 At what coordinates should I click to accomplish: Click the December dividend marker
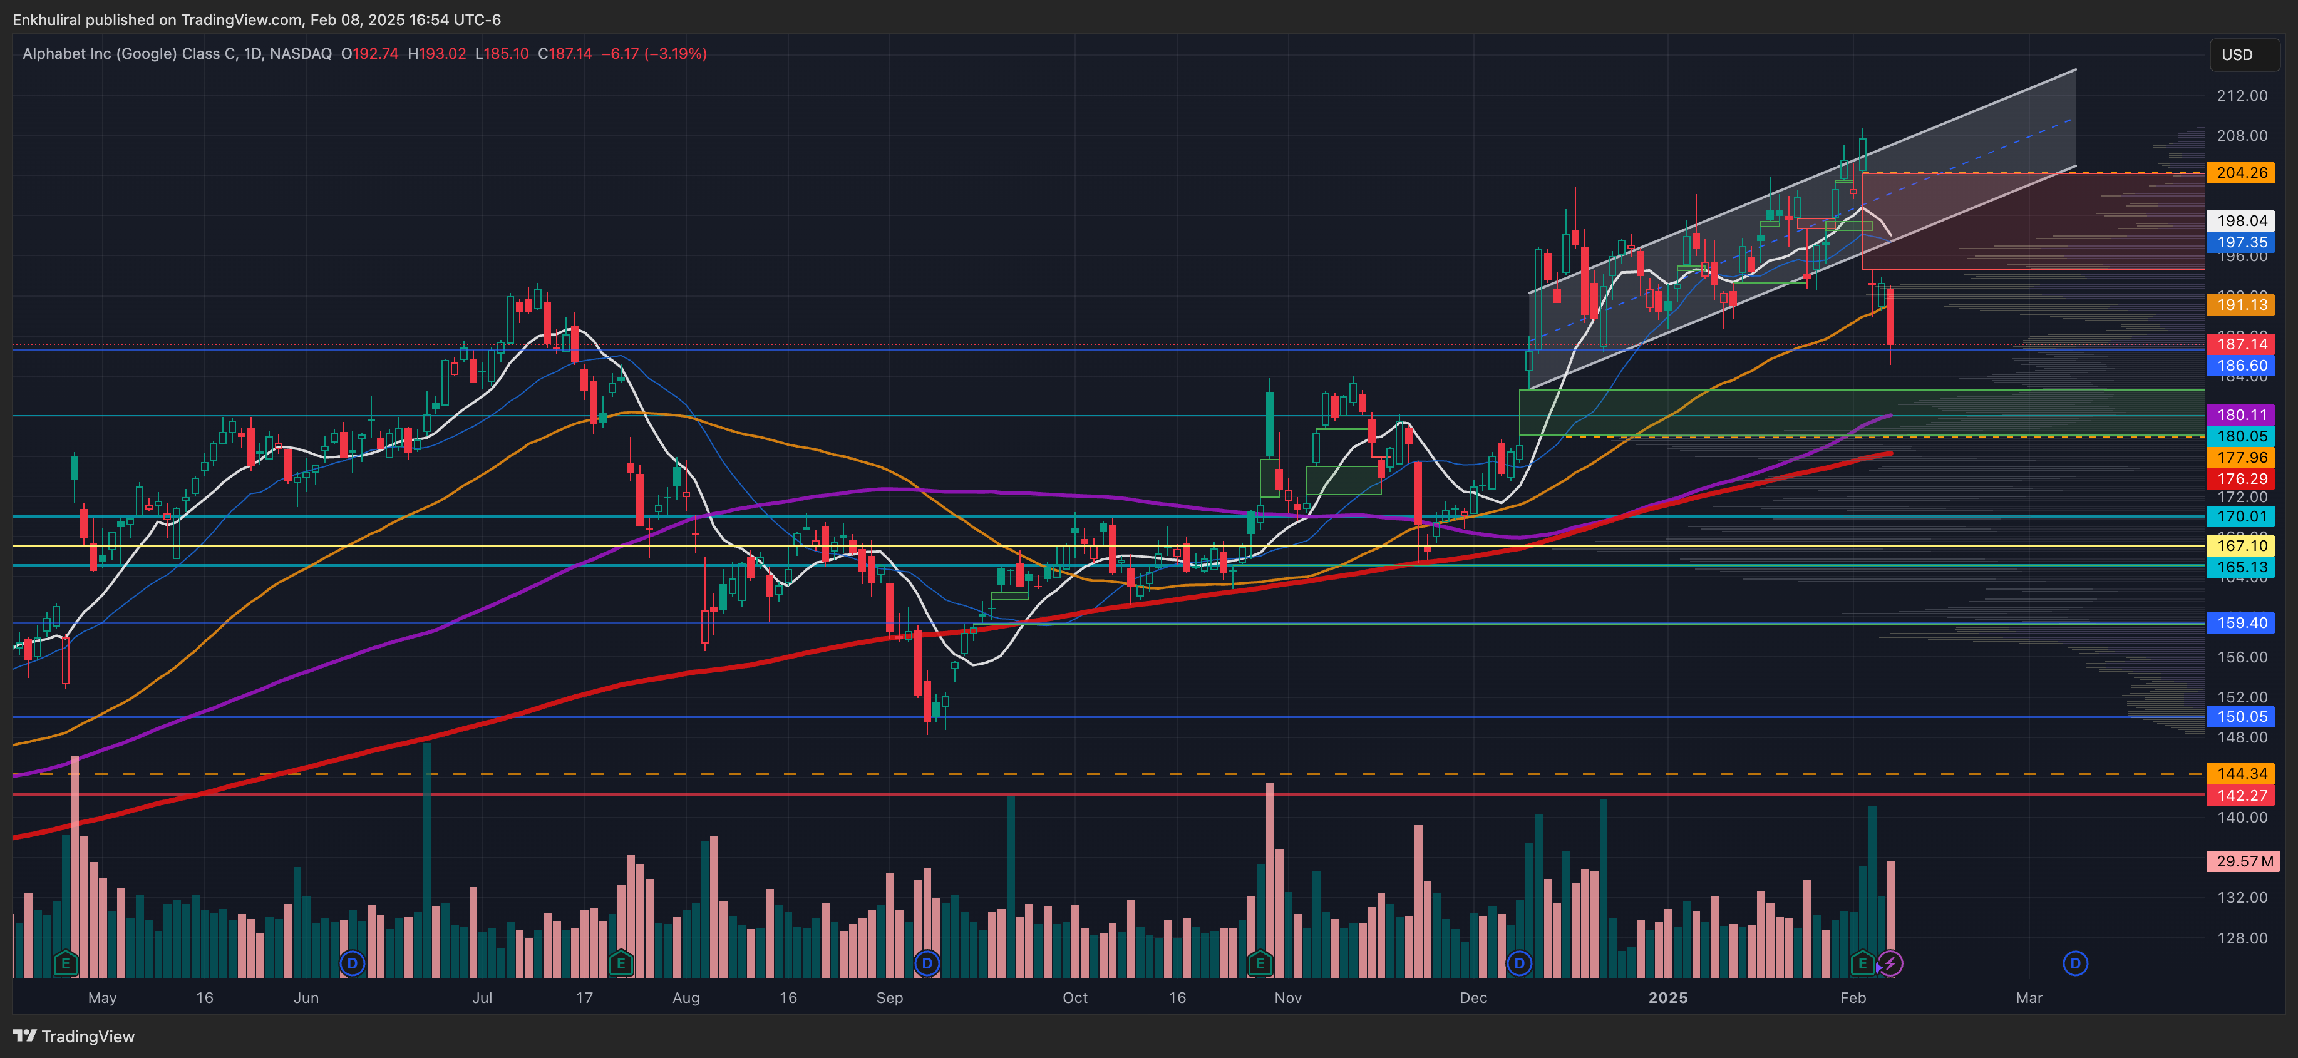coord(1519,963)
